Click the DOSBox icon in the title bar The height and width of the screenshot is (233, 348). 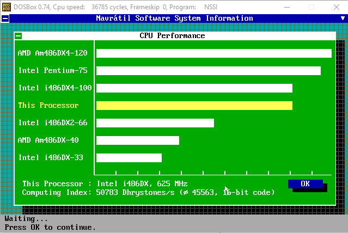6,6
